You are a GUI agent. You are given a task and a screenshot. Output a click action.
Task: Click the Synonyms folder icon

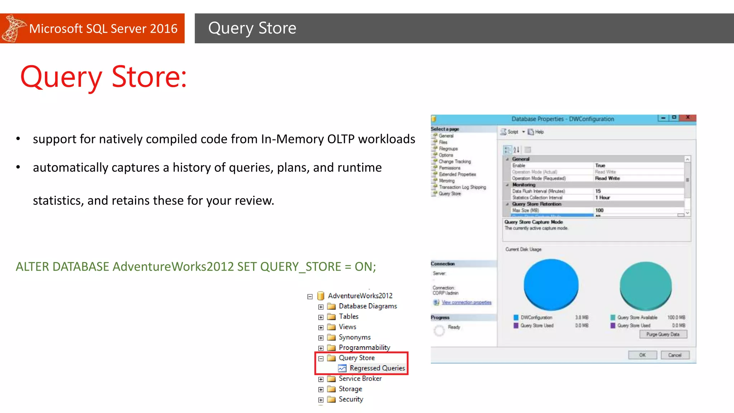(x=332, y=338)
